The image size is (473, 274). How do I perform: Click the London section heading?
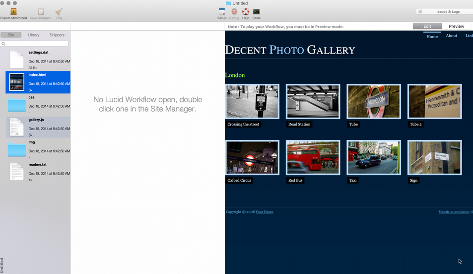pyautogui.click(x=235, y=75)
